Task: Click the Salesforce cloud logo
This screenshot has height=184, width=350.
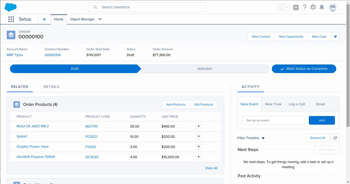Action: (x=10, y=7)
